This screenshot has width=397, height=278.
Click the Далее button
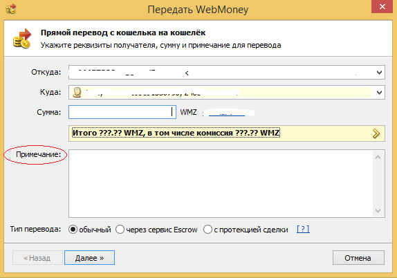tap(89, 258)
